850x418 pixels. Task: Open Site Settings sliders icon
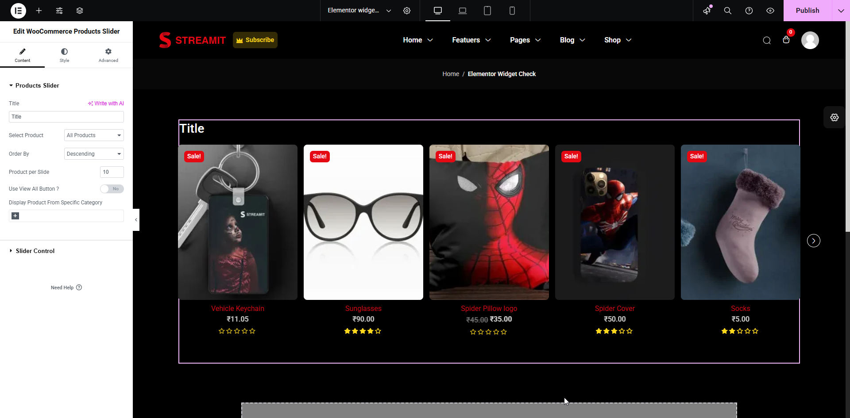(x=59, y=11)
